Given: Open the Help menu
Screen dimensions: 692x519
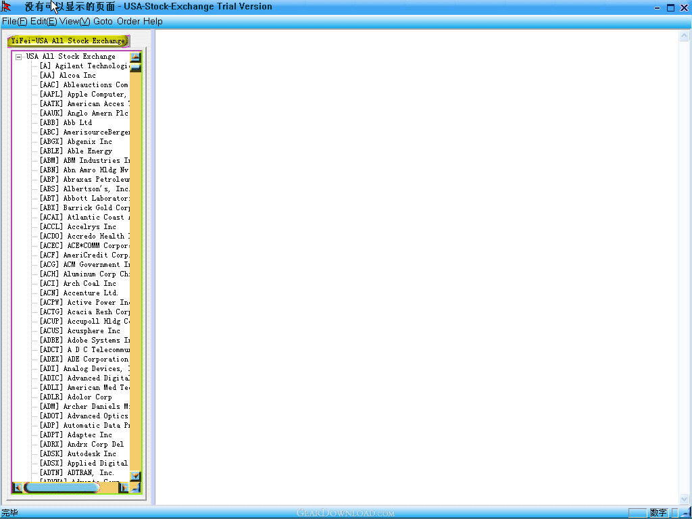Looking at the screenshot, I should click(153, 21).
